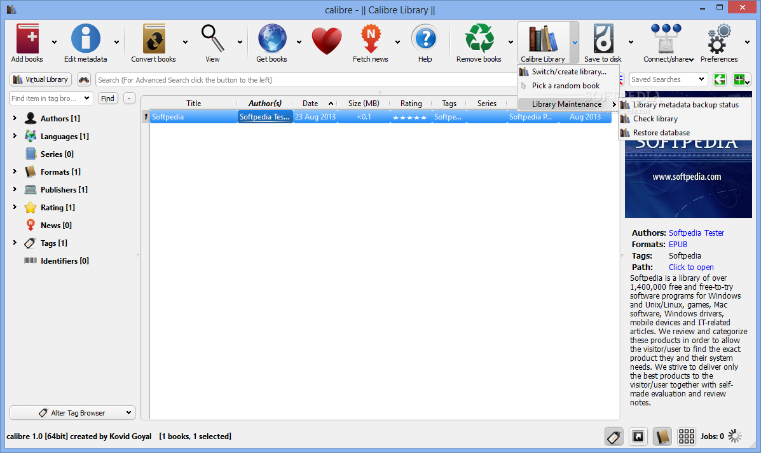Sort by the Date column header
The image size is (761, 453).
pyautogui.click(x=314, y=104)
